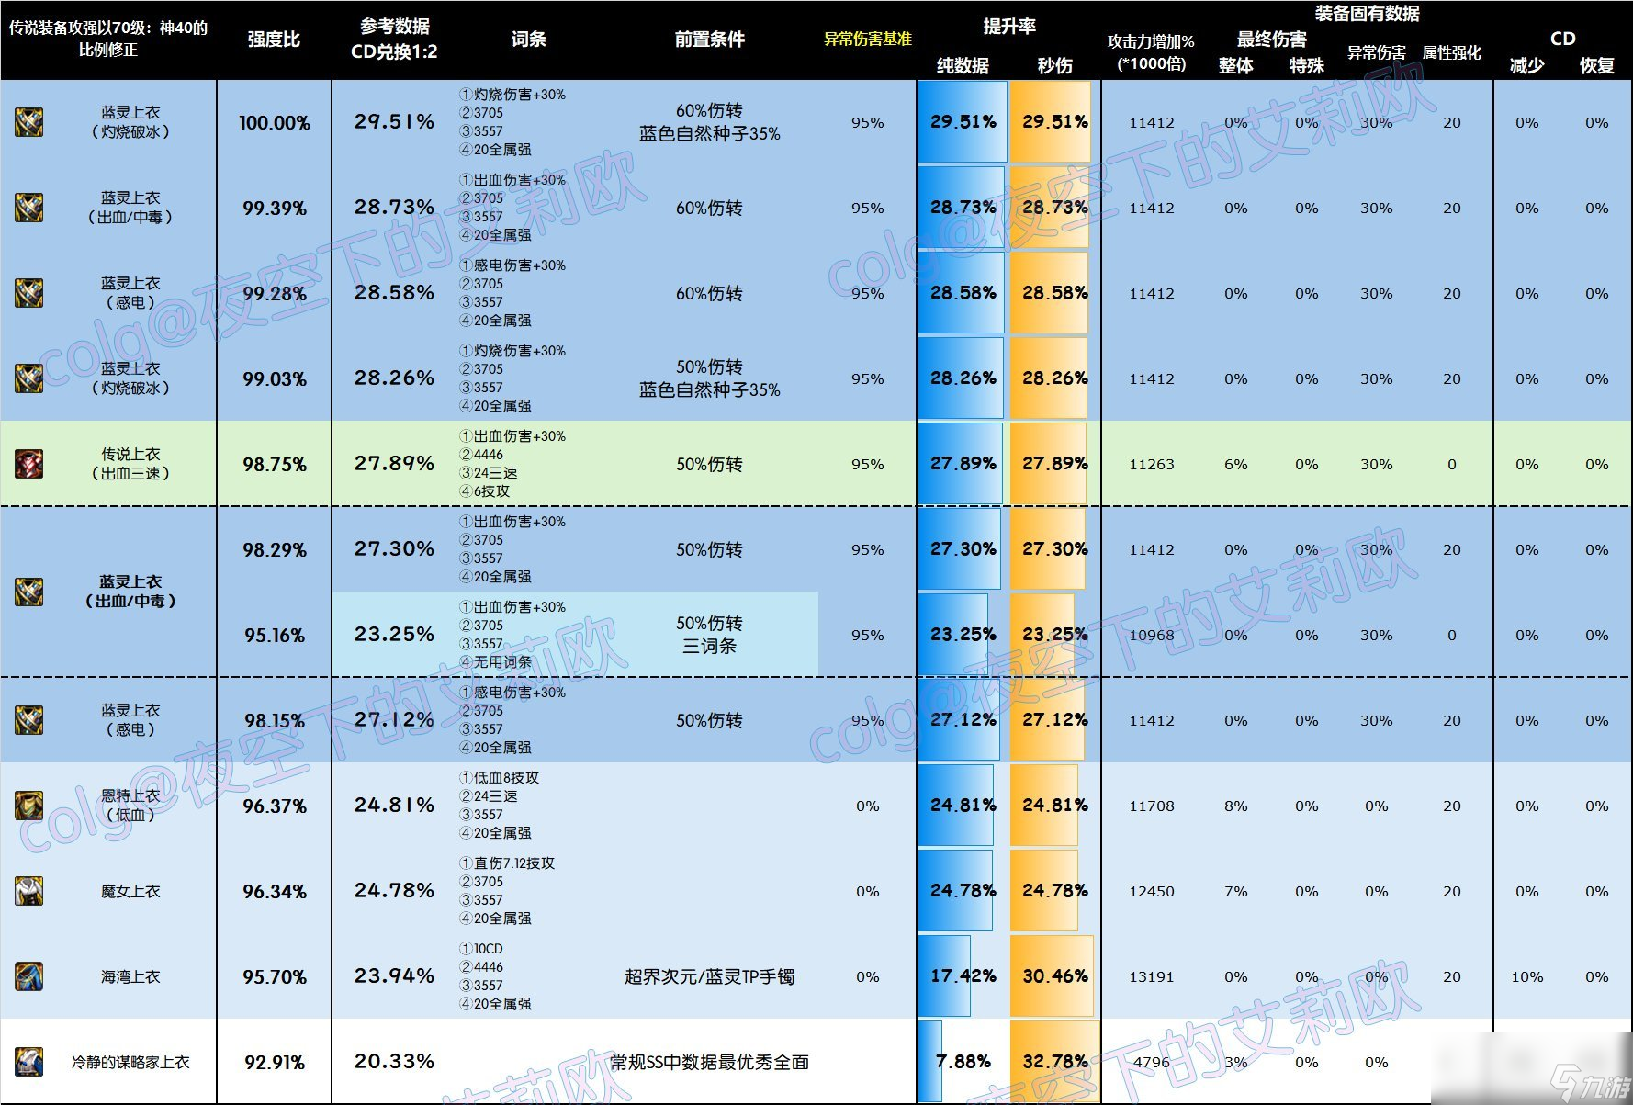Viewport: 1633px width, 1105px height.
Task: Click the 减少 sub-header under CD
Action: pos(1526,65)
